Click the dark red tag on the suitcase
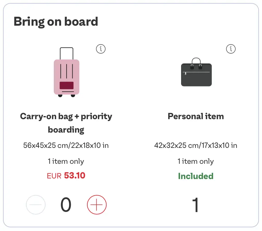Viewport: 262px width, 231px height. pyautogui.click(x=67, y=85)
